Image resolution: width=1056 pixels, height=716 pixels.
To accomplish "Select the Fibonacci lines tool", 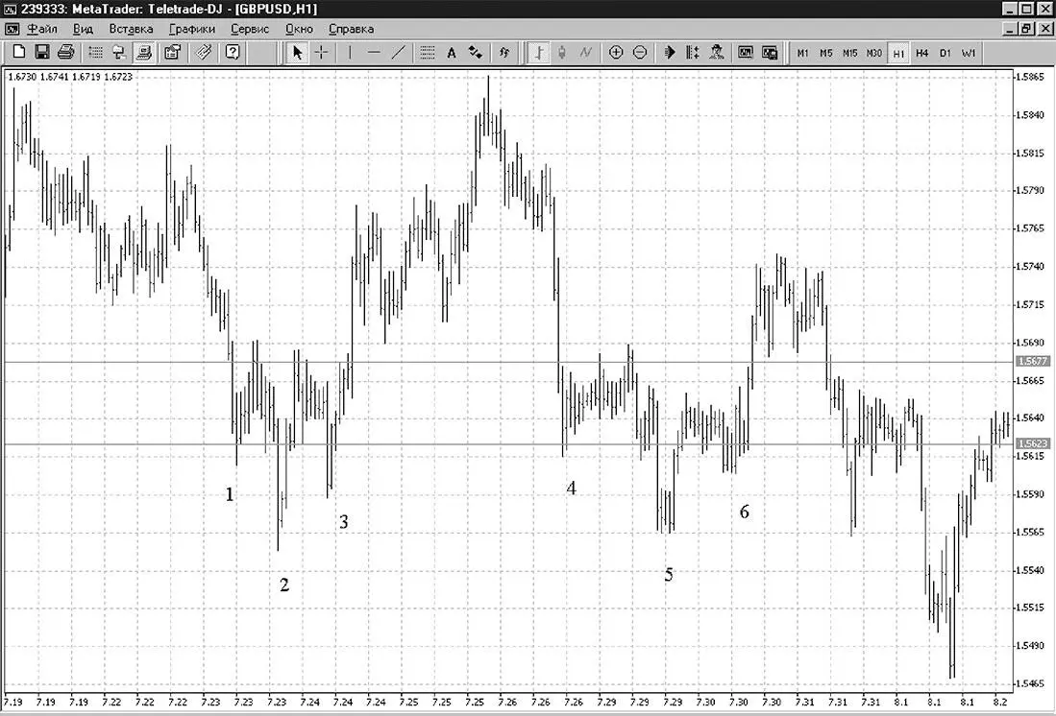I will coord(427,53).
